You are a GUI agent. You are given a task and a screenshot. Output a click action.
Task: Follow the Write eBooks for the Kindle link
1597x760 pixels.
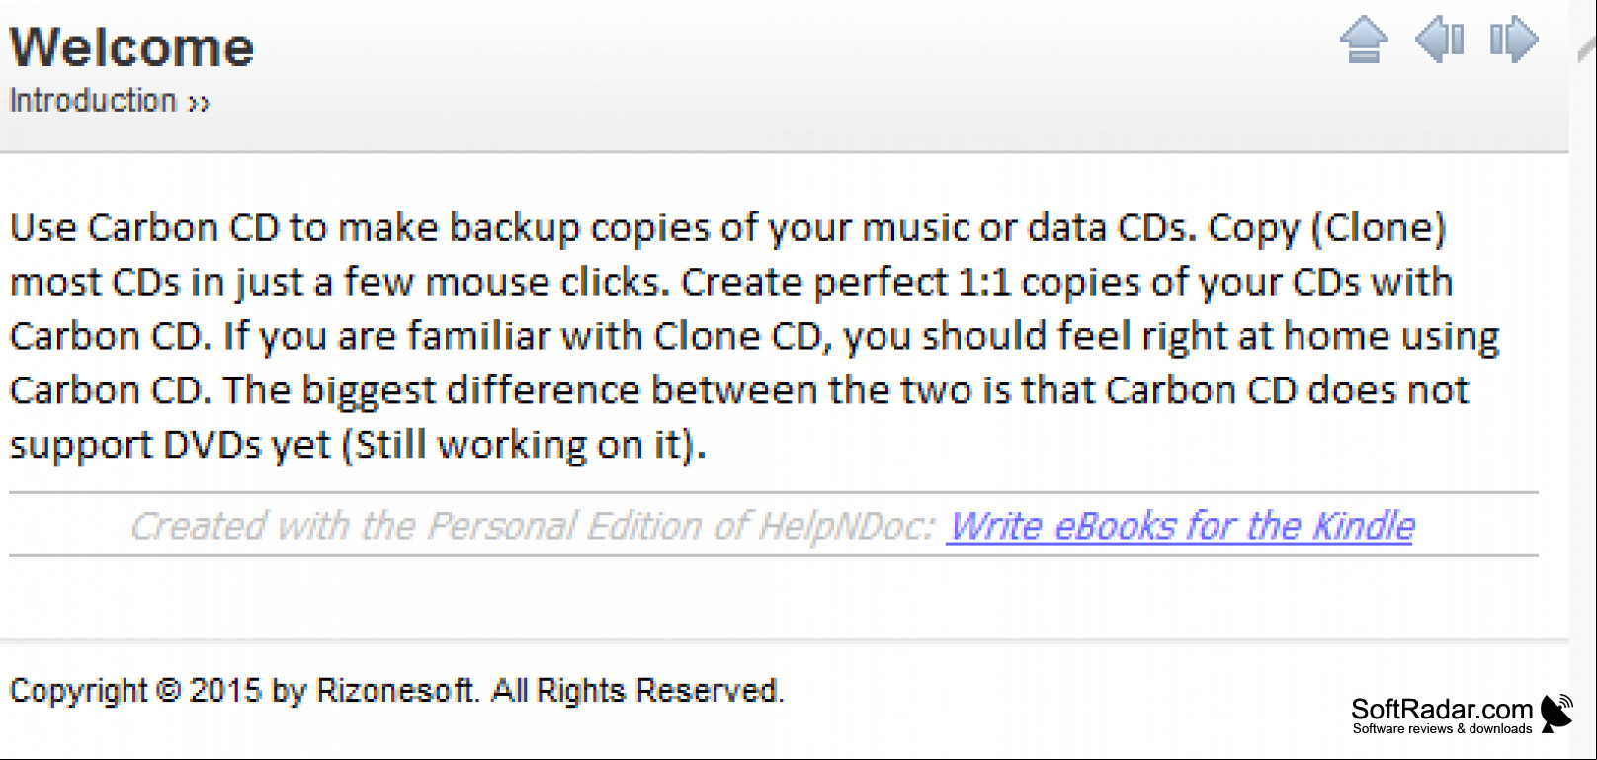[1182, 526]
